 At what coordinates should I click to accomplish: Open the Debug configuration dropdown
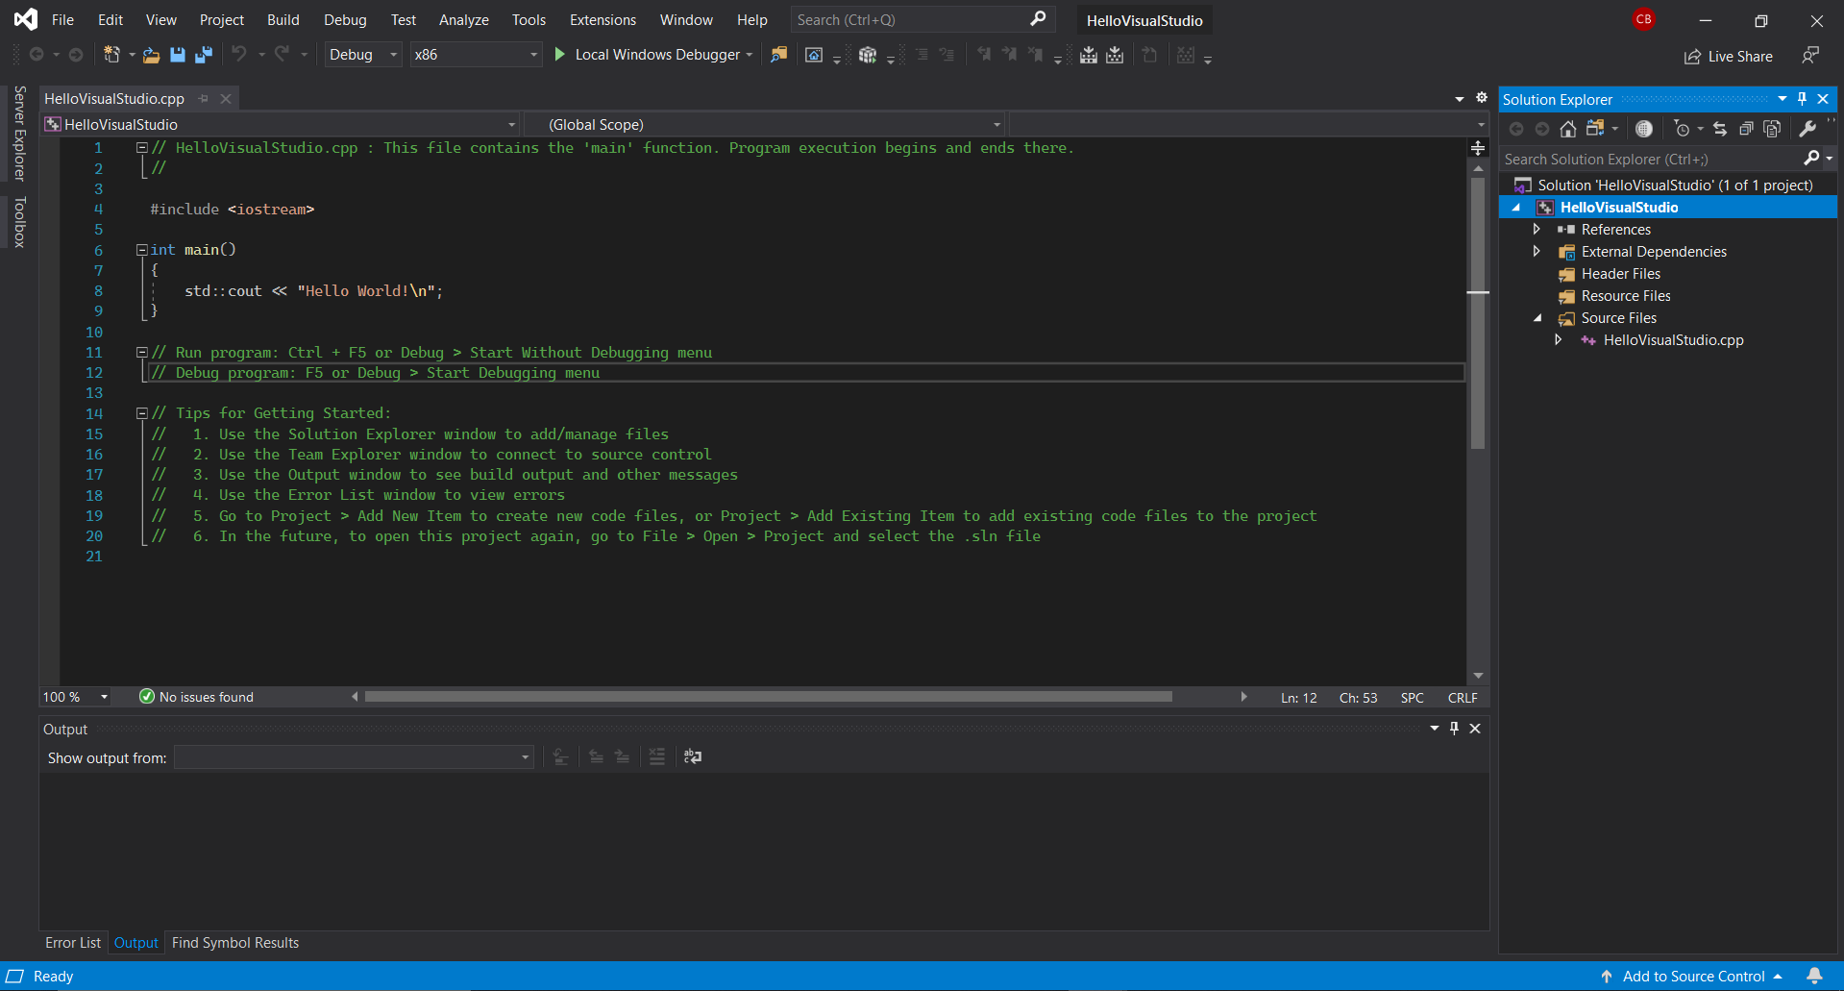pyautogui.click(x=363, y=55)
